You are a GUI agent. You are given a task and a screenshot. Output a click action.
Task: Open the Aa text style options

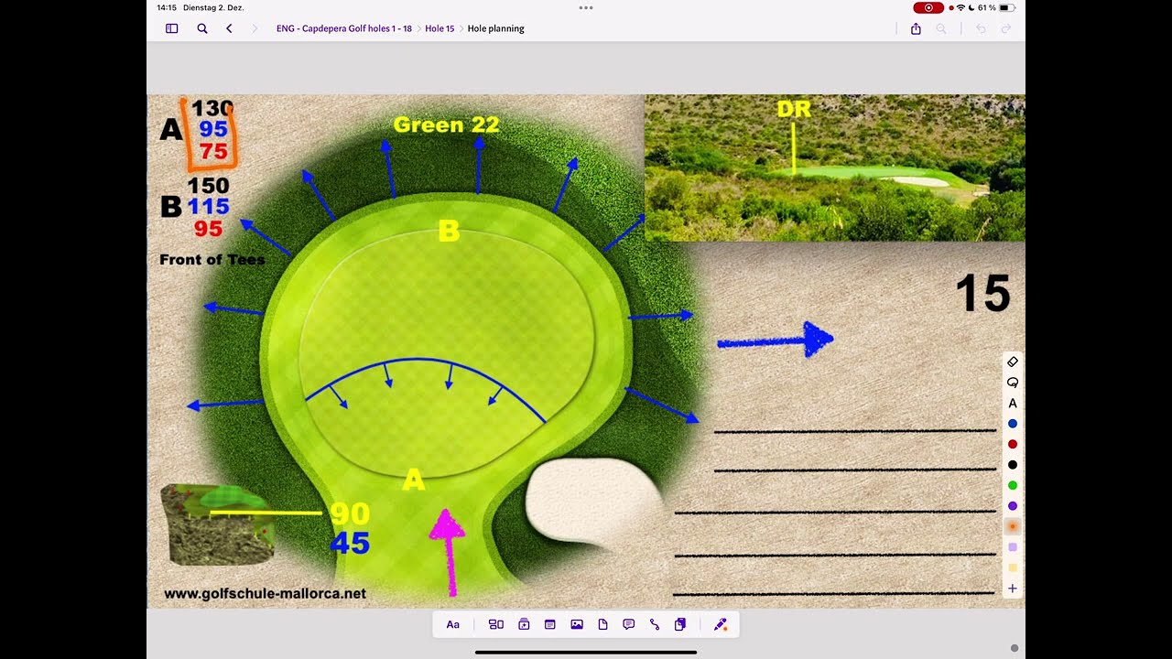click(x=452, y=624)
